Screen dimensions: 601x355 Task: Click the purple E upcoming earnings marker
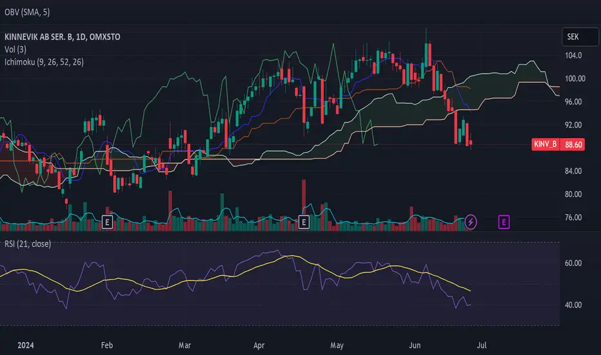tap(504, 222)
